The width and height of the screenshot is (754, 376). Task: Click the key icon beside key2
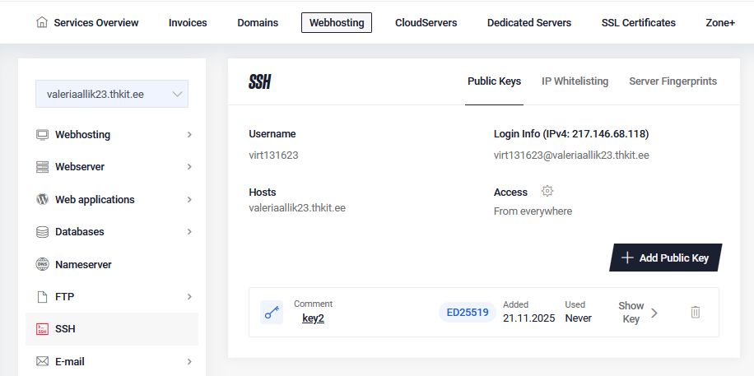tap(272, 313)
